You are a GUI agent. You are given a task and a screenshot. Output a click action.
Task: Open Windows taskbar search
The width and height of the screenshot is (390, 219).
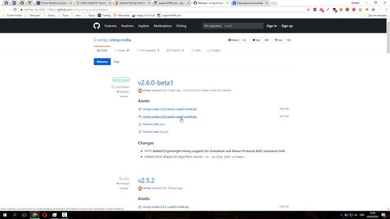(15, 215)
